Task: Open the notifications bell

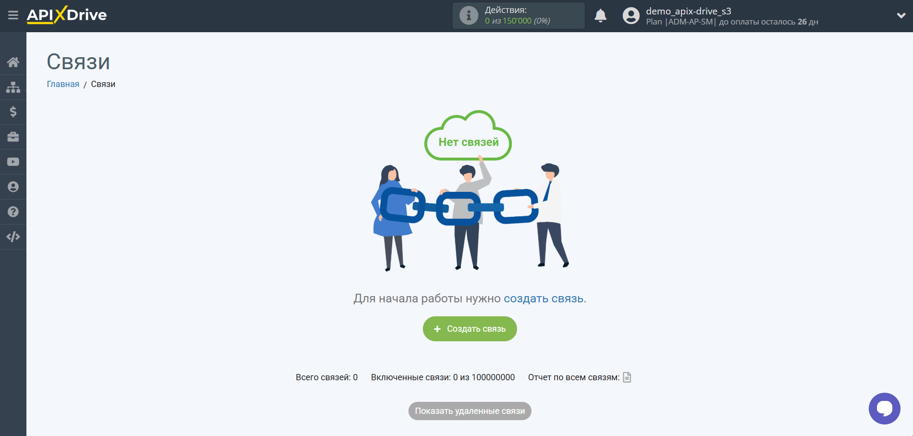Action: click(600, 16)
